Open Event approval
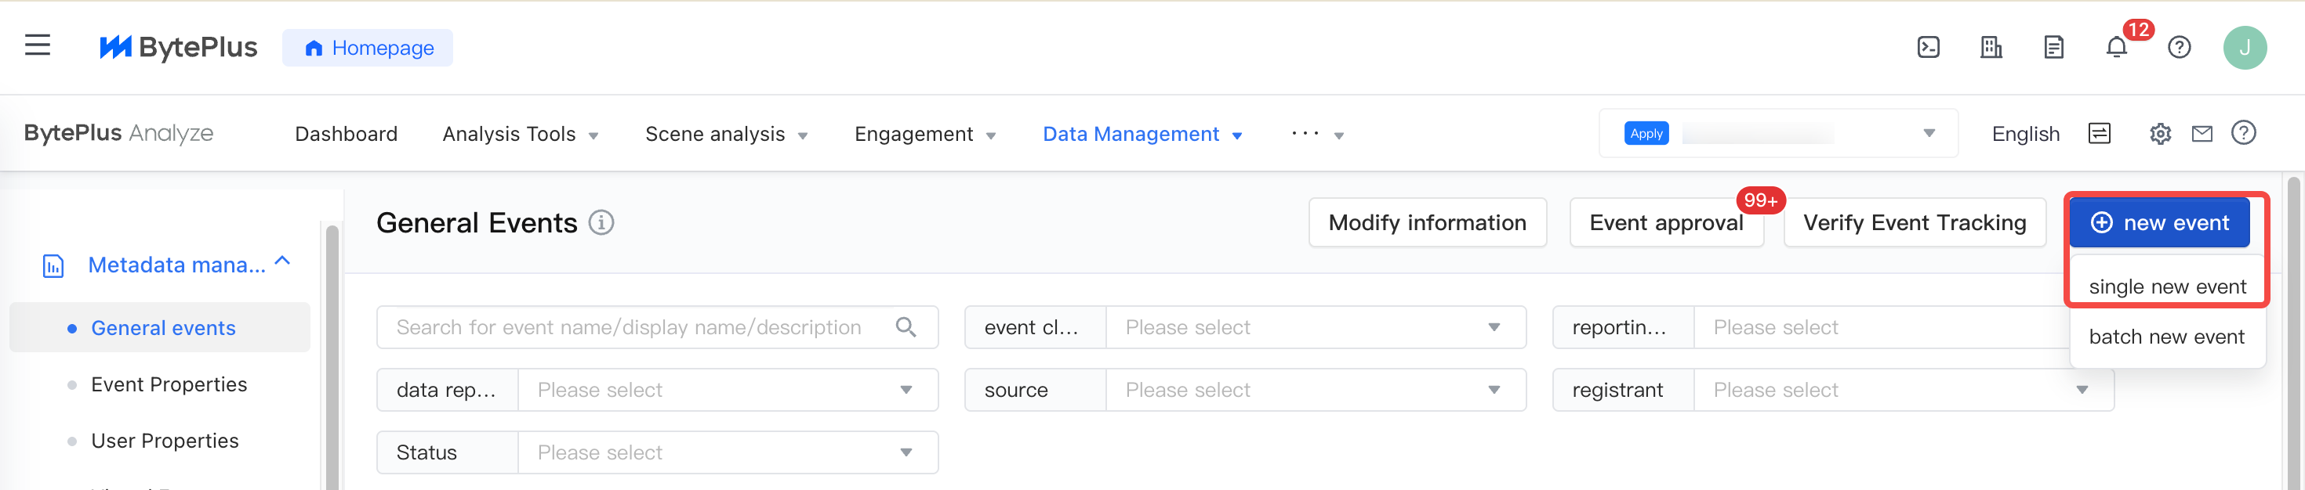The height and width of the screenshot is (490, 2305). 1666,222
